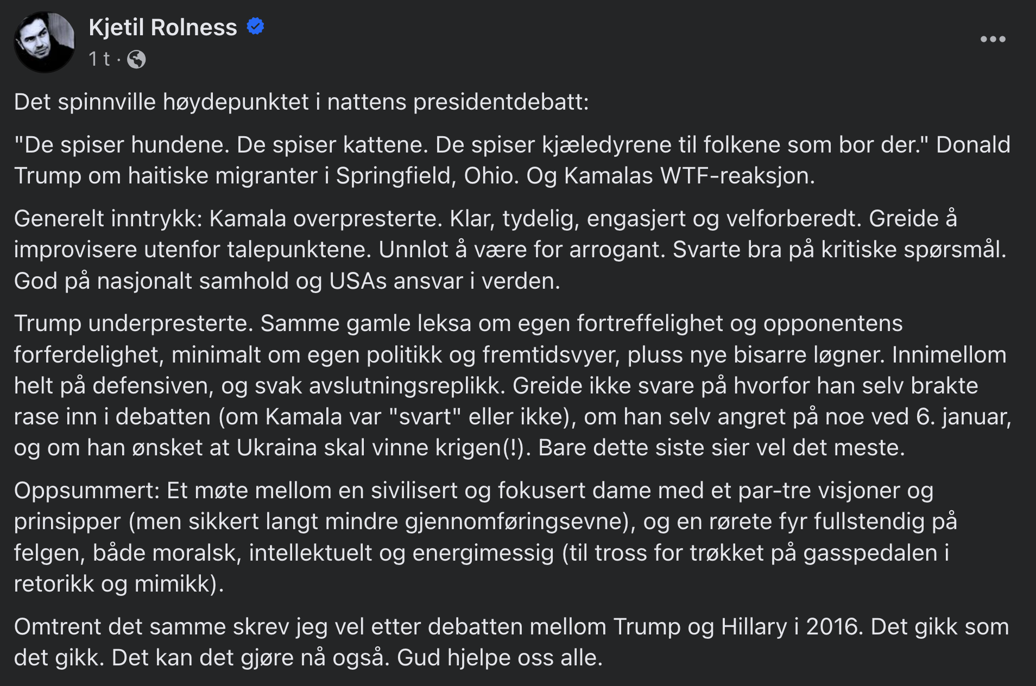Click the Kjetil Rolness author name

coord(163,27)
